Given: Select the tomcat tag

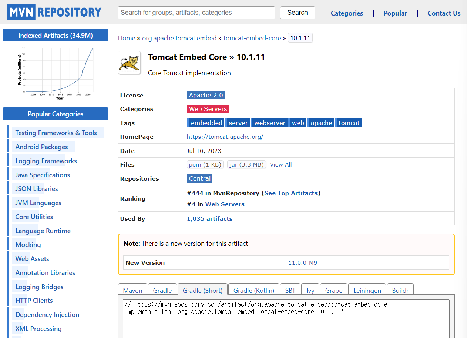Looking at the screenshot, I should 349,123.
